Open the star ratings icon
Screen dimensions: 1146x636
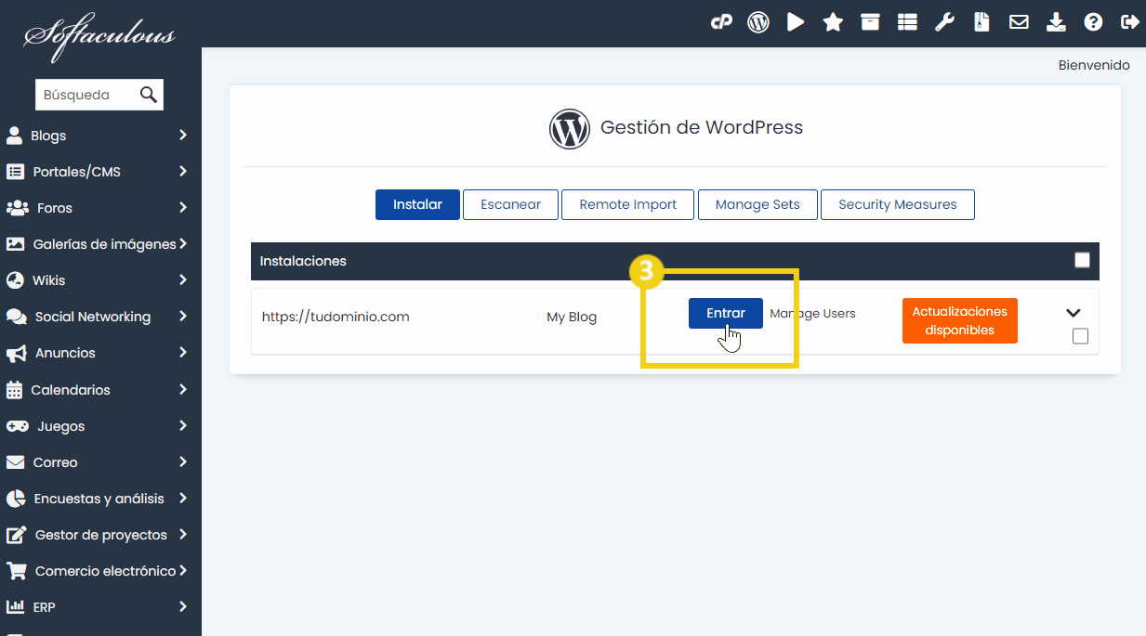coord(833,22)
